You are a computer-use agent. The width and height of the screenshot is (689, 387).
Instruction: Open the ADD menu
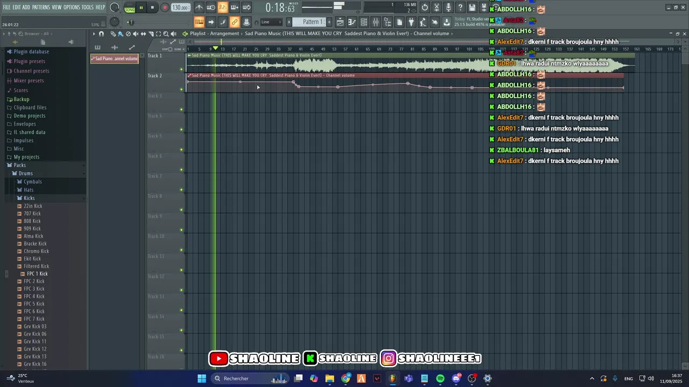click(x=26, y=8)
